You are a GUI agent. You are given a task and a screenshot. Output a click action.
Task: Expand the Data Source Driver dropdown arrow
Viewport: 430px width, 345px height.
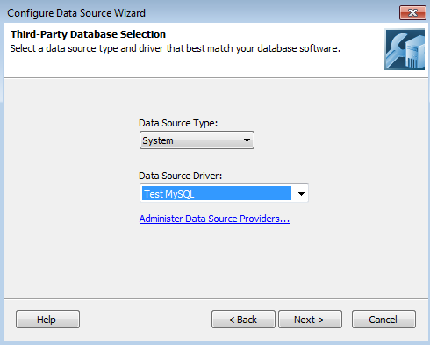301,193
